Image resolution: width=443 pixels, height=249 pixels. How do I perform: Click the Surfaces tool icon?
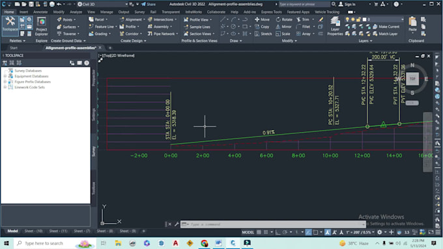point(59,27)
